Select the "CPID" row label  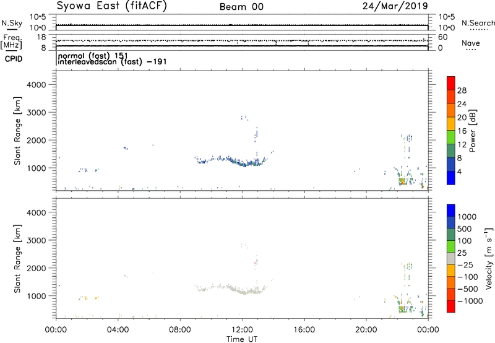(x=14, y=59)
